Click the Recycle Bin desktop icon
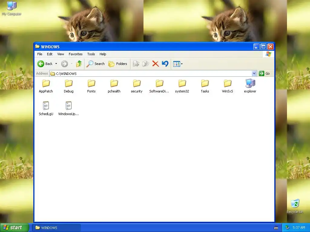Image resolution: width=310 pixels, height=232 pixels. (295, 206)
